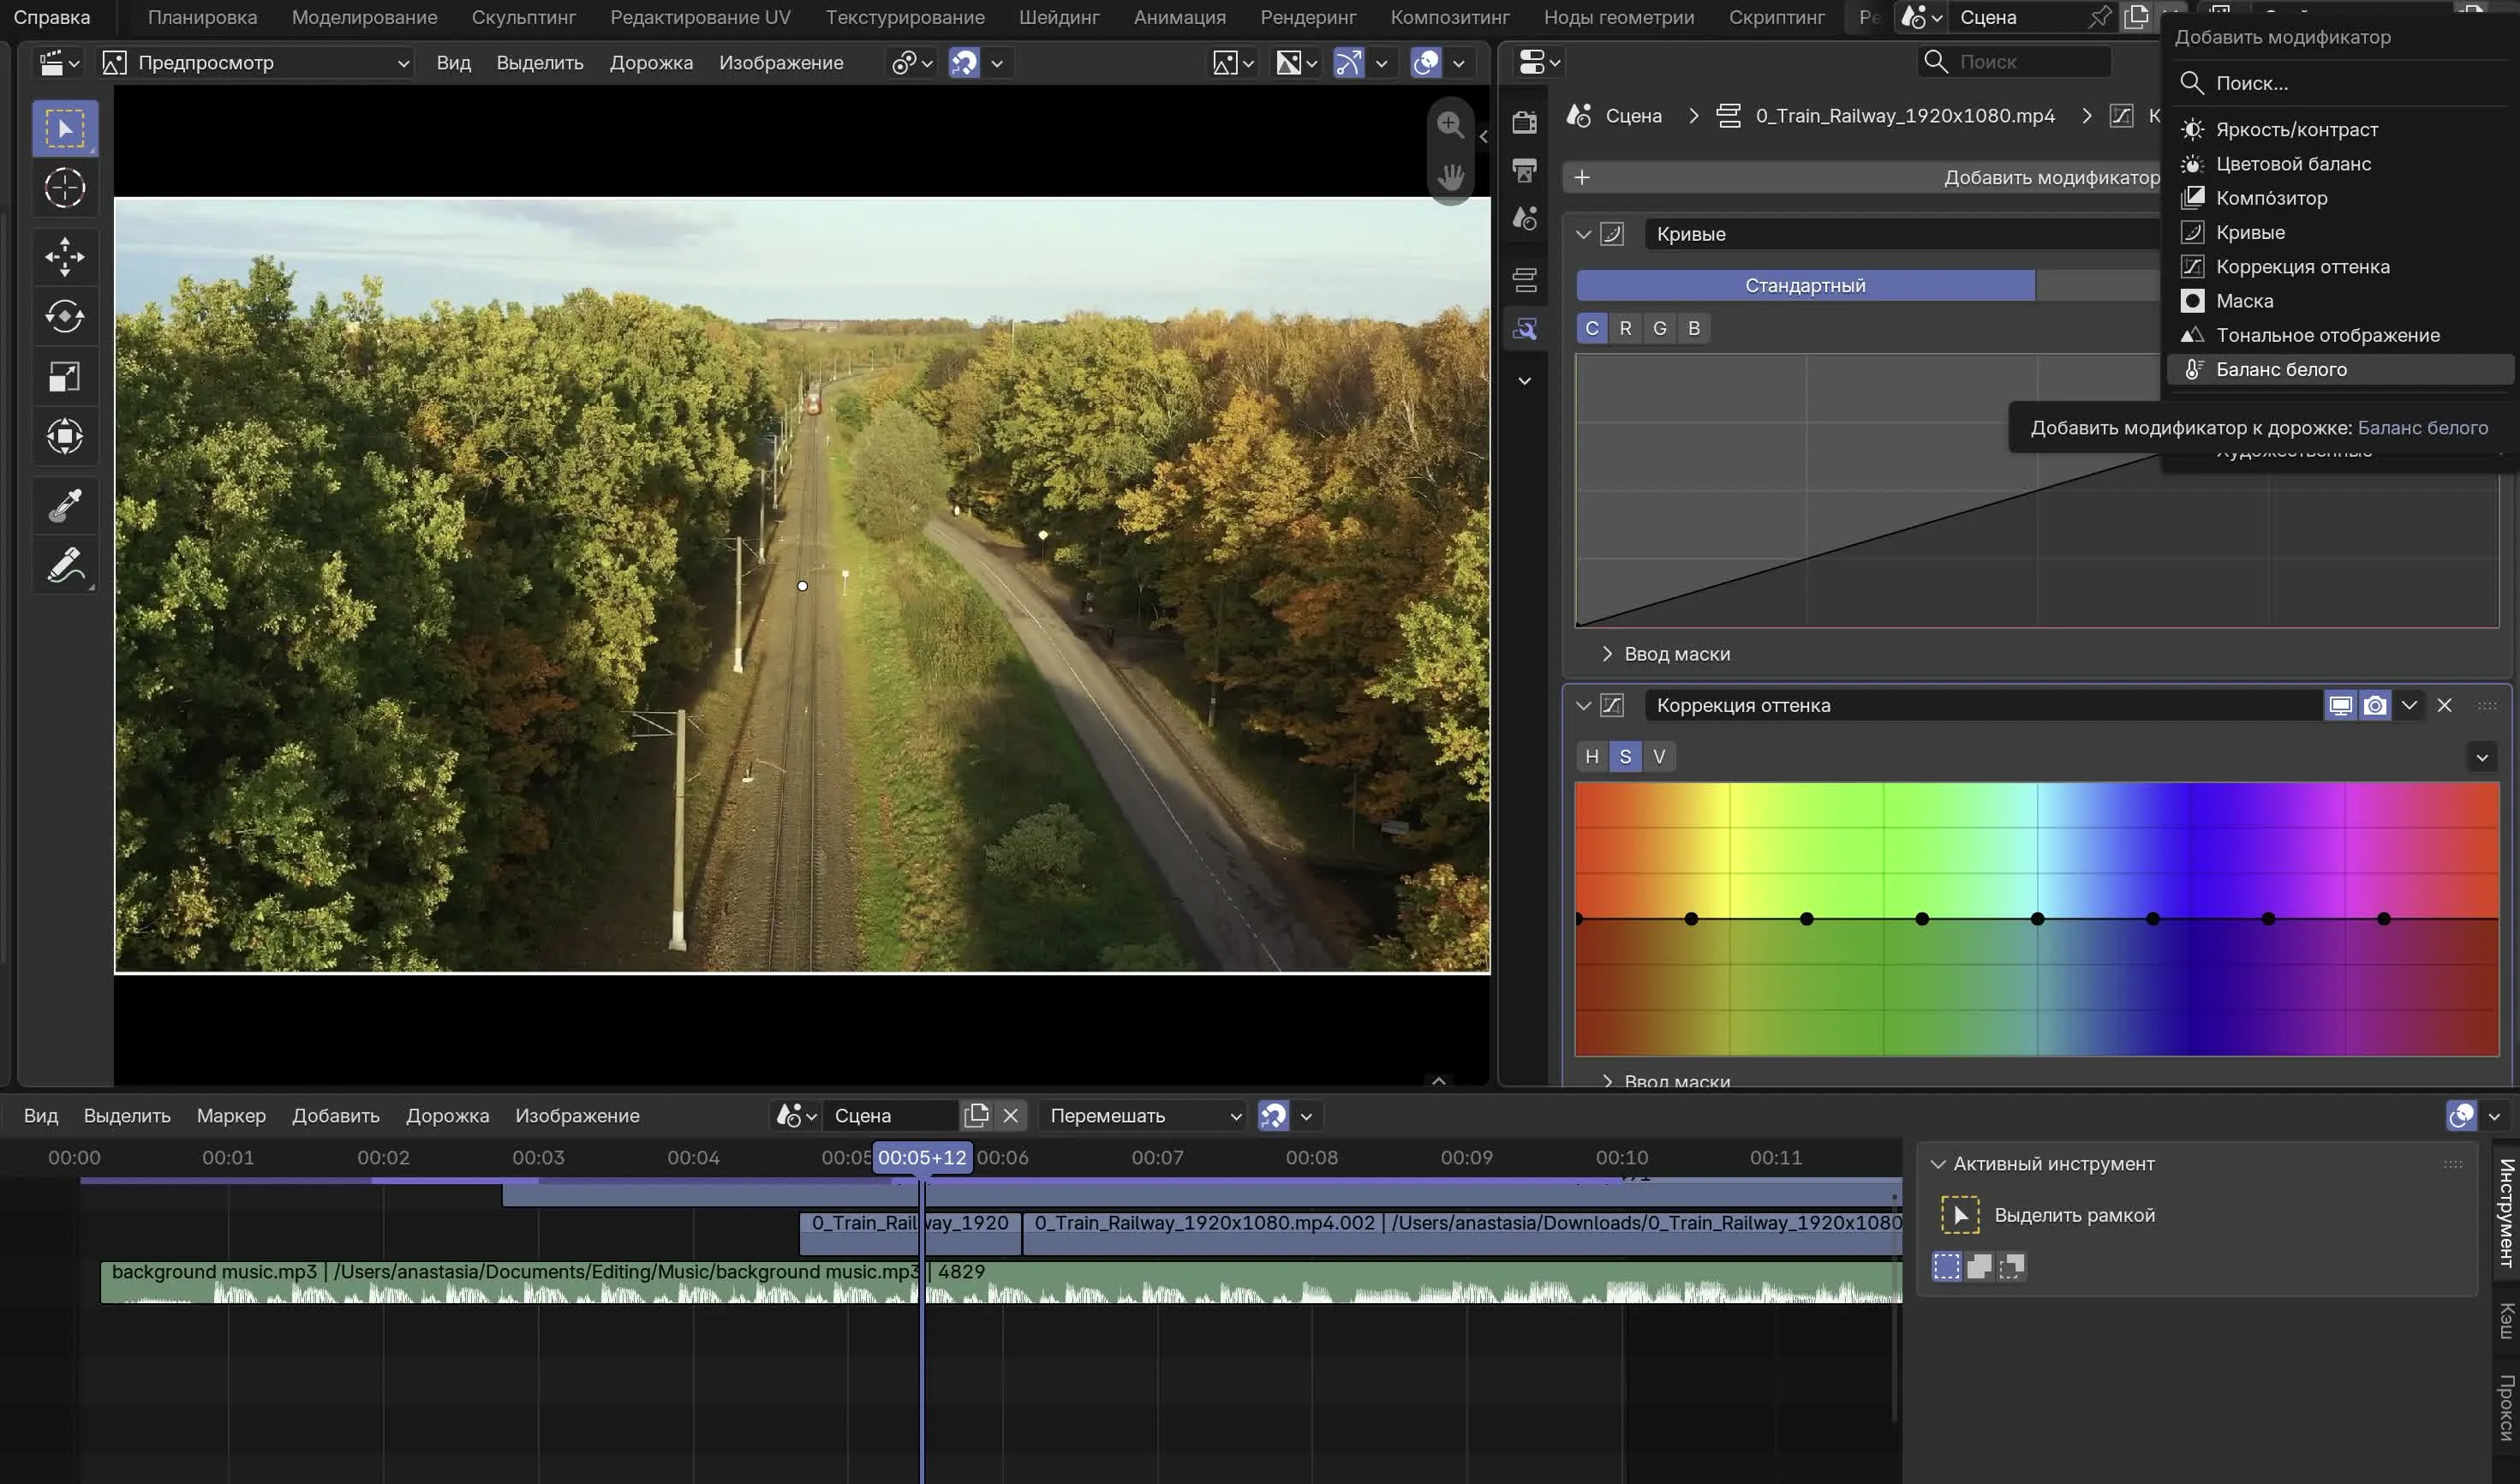Click the new scene icon in timeline header
This screenshot has width=2520, height=1484.
point(976,1115)
